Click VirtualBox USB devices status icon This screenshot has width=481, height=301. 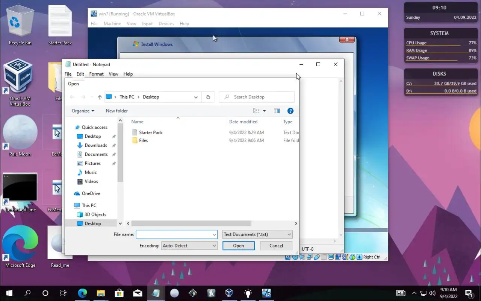coord(317,257)
